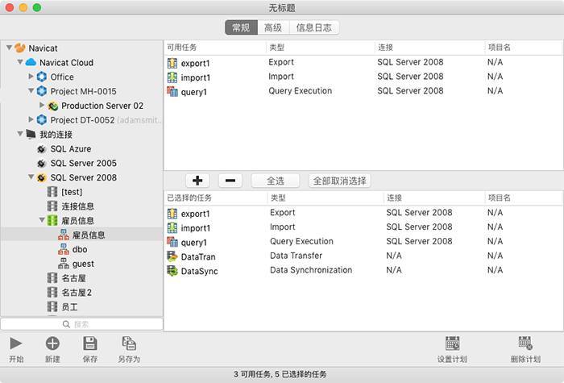This screenshot has height=383, width=564.
Task: Click the 全选 button
Action: [276, 181]
